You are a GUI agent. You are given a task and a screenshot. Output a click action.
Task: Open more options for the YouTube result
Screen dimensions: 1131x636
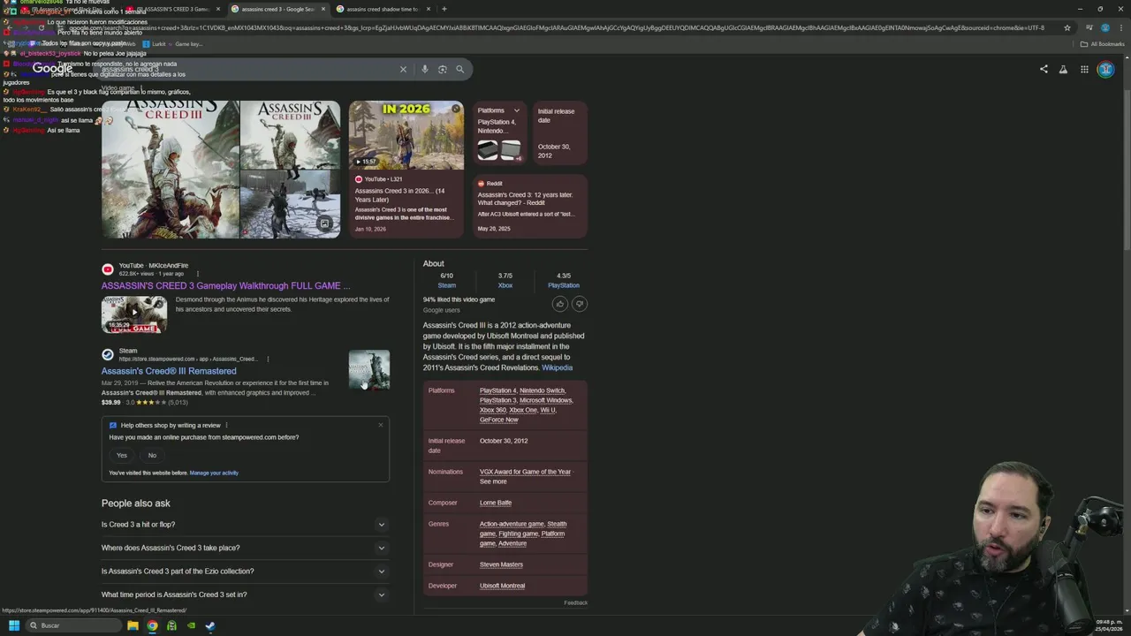pyautogui.click(x=197, y=274)
